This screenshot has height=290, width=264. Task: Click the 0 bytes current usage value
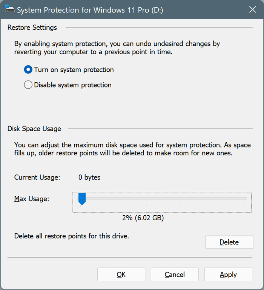[x=89, y=177]
